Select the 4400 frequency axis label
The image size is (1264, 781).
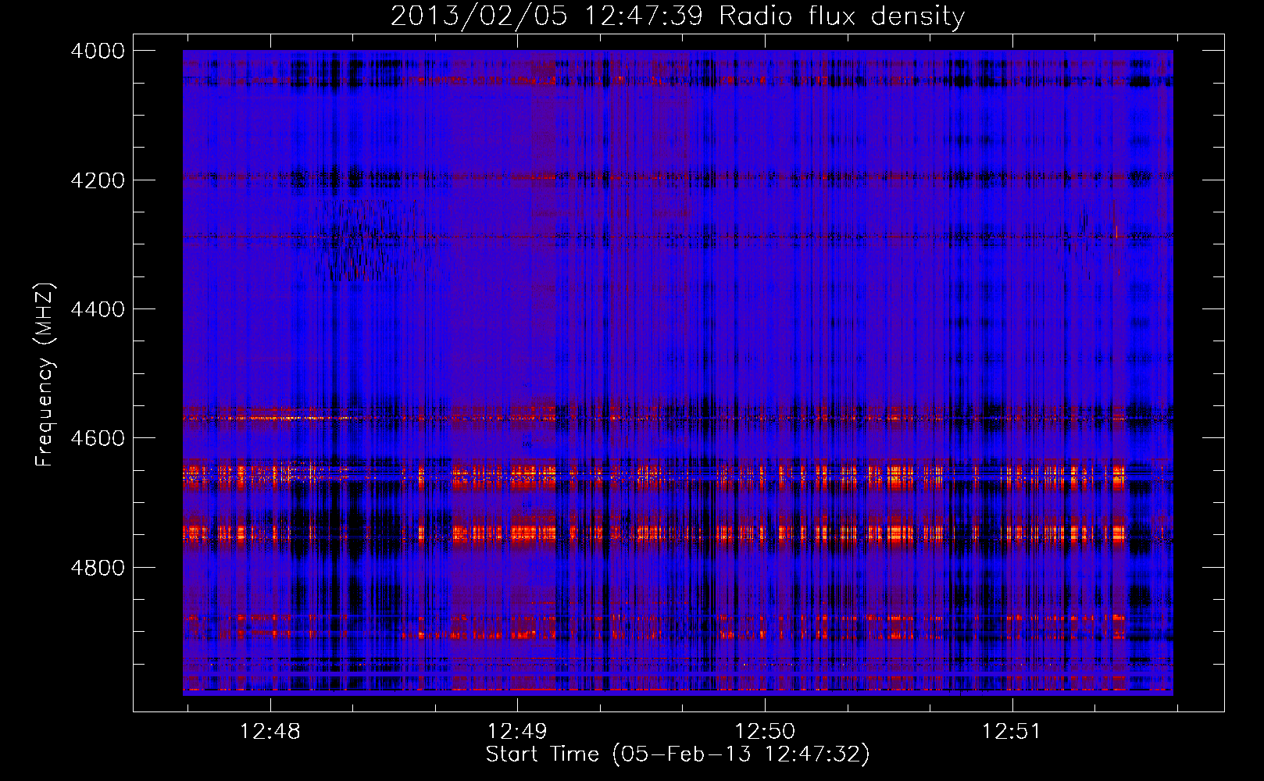98,309
